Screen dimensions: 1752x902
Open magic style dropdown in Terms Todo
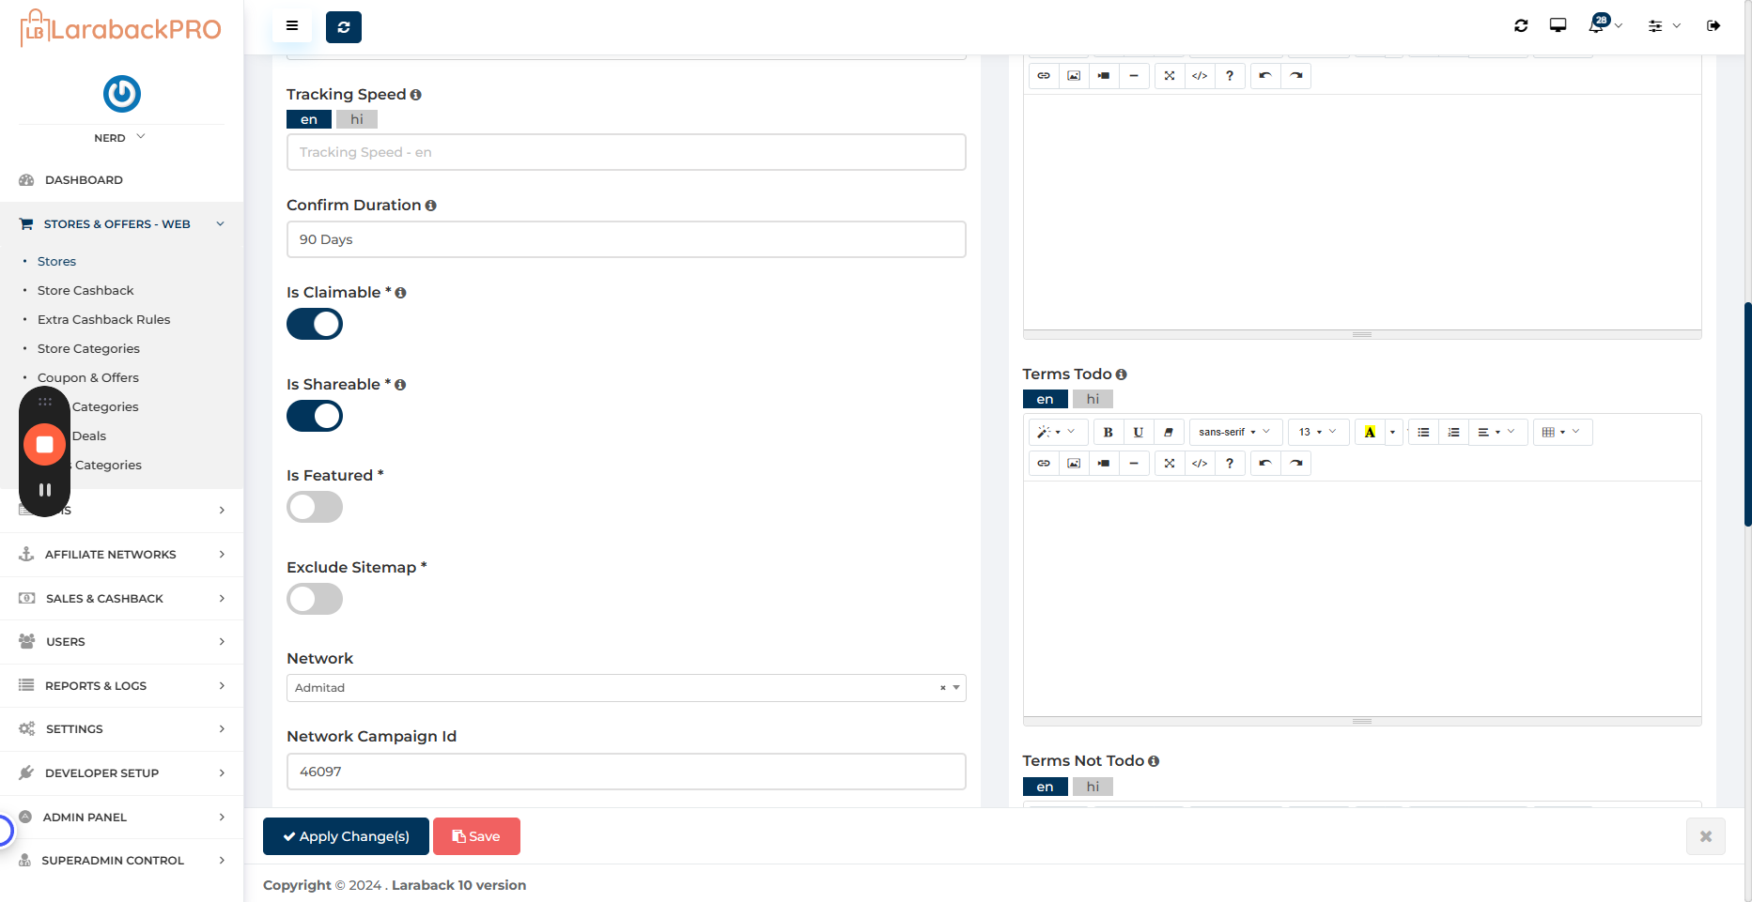[1058, 432]
